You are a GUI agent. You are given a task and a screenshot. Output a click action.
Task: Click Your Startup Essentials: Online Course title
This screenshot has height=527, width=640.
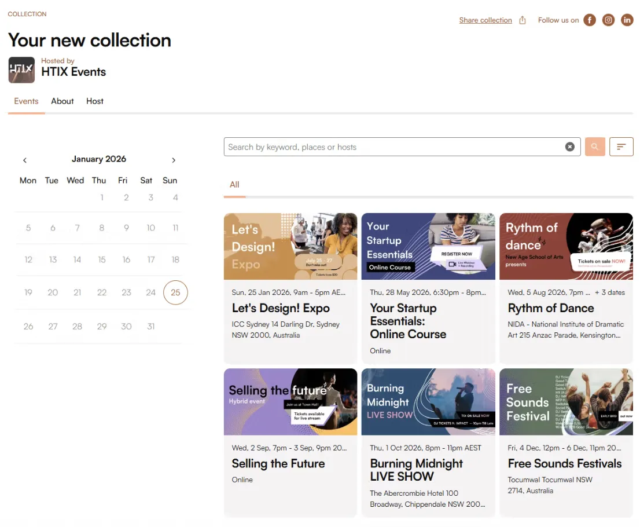tap(408, 321)
